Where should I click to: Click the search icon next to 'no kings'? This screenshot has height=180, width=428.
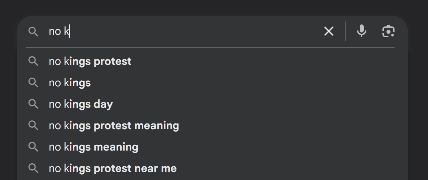pyautogui.click(x=33, y=83)
